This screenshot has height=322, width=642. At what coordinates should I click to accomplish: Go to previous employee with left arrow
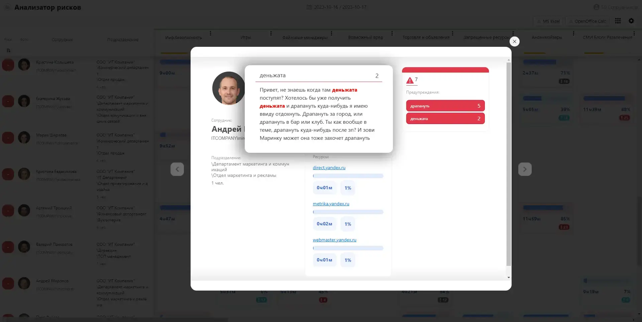click(177, 169)
